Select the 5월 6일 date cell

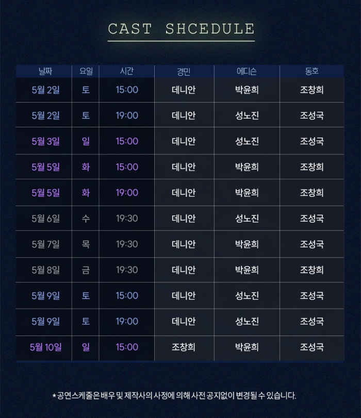45,219
